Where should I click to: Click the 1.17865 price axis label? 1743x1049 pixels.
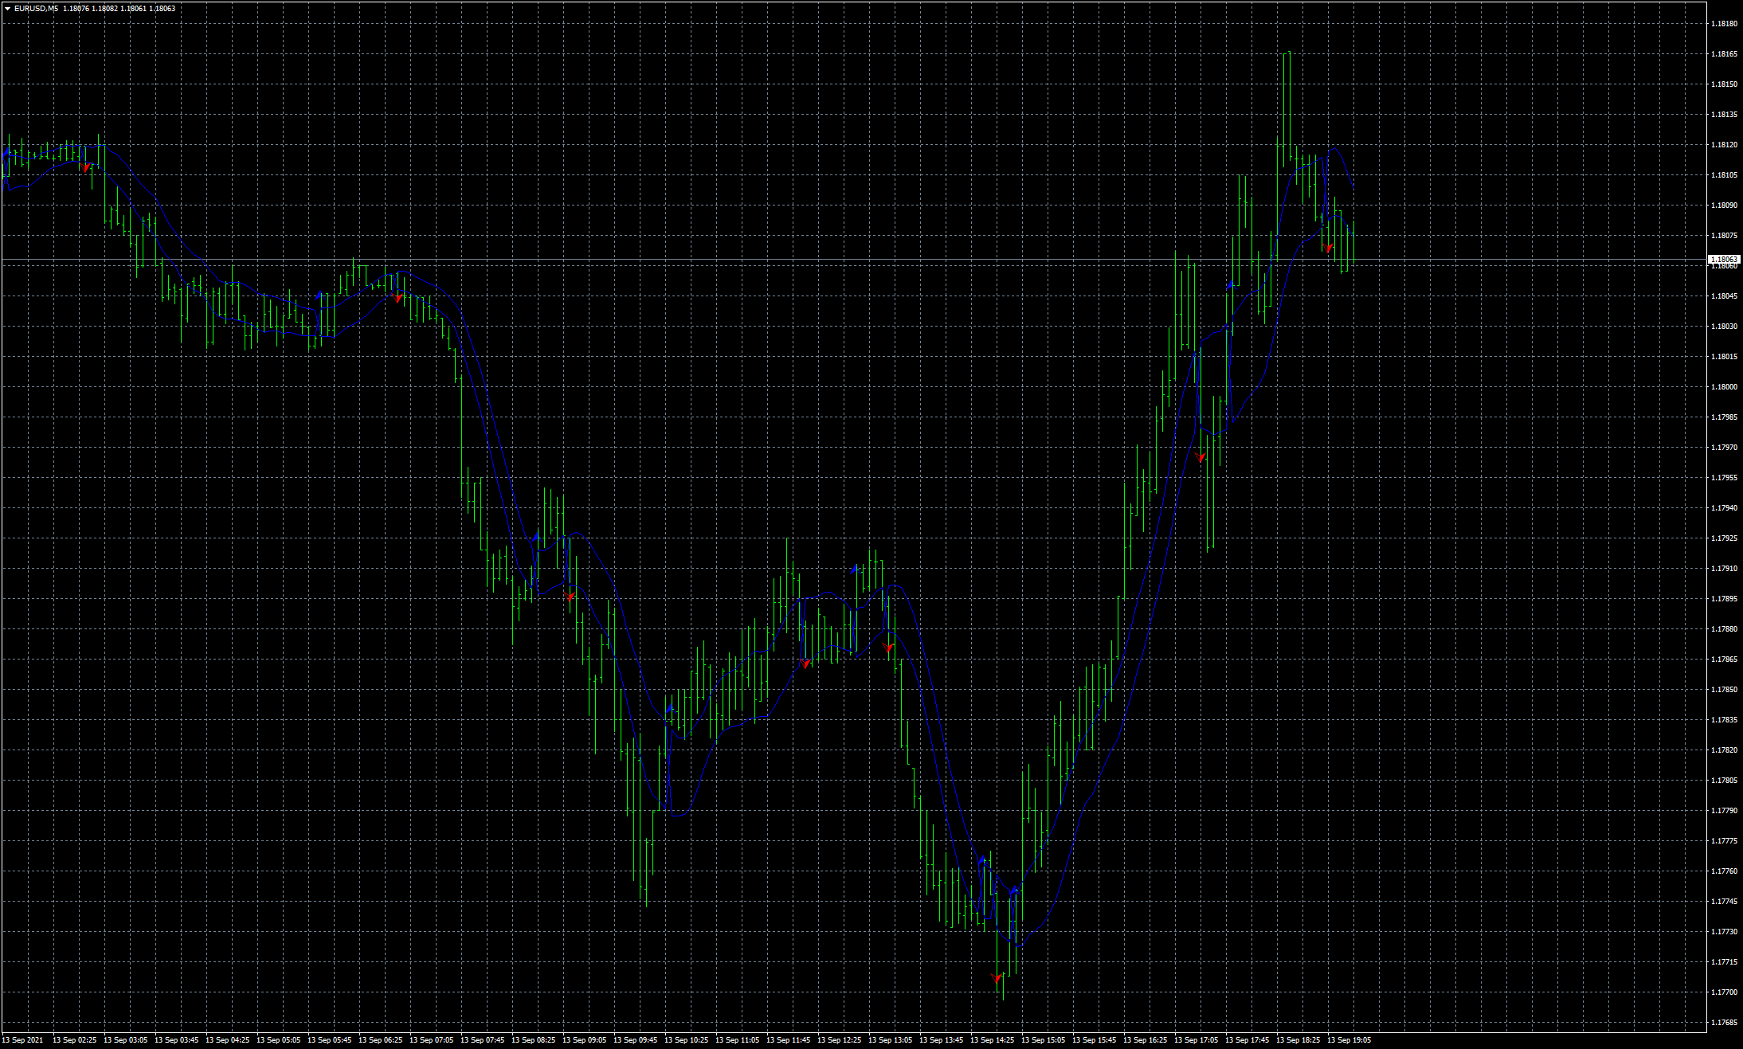[1725, 660]
